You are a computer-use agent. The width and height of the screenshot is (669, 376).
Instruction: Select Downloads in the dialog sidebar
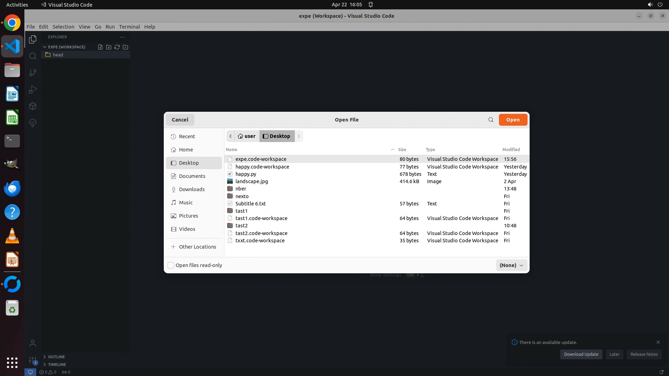click(x=192, y=189)
